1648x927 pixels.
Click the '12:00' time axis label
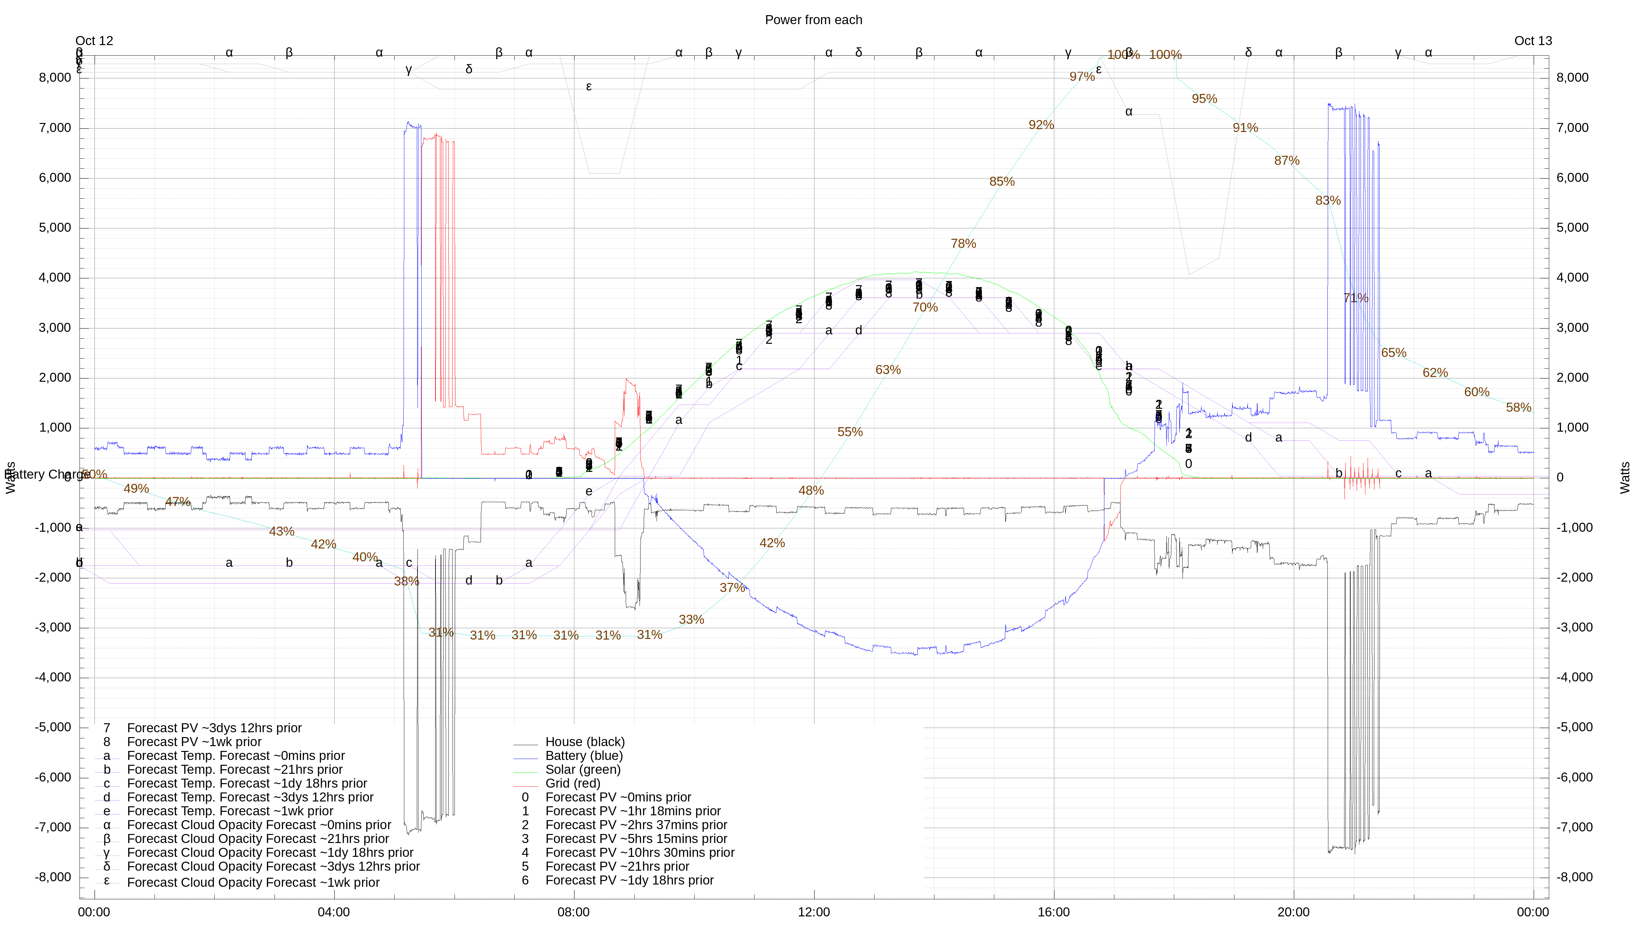click(814, 912)
